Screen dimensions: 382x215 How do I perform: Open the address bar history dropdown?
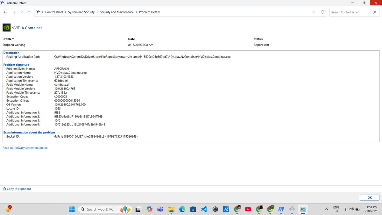(314, 12)
